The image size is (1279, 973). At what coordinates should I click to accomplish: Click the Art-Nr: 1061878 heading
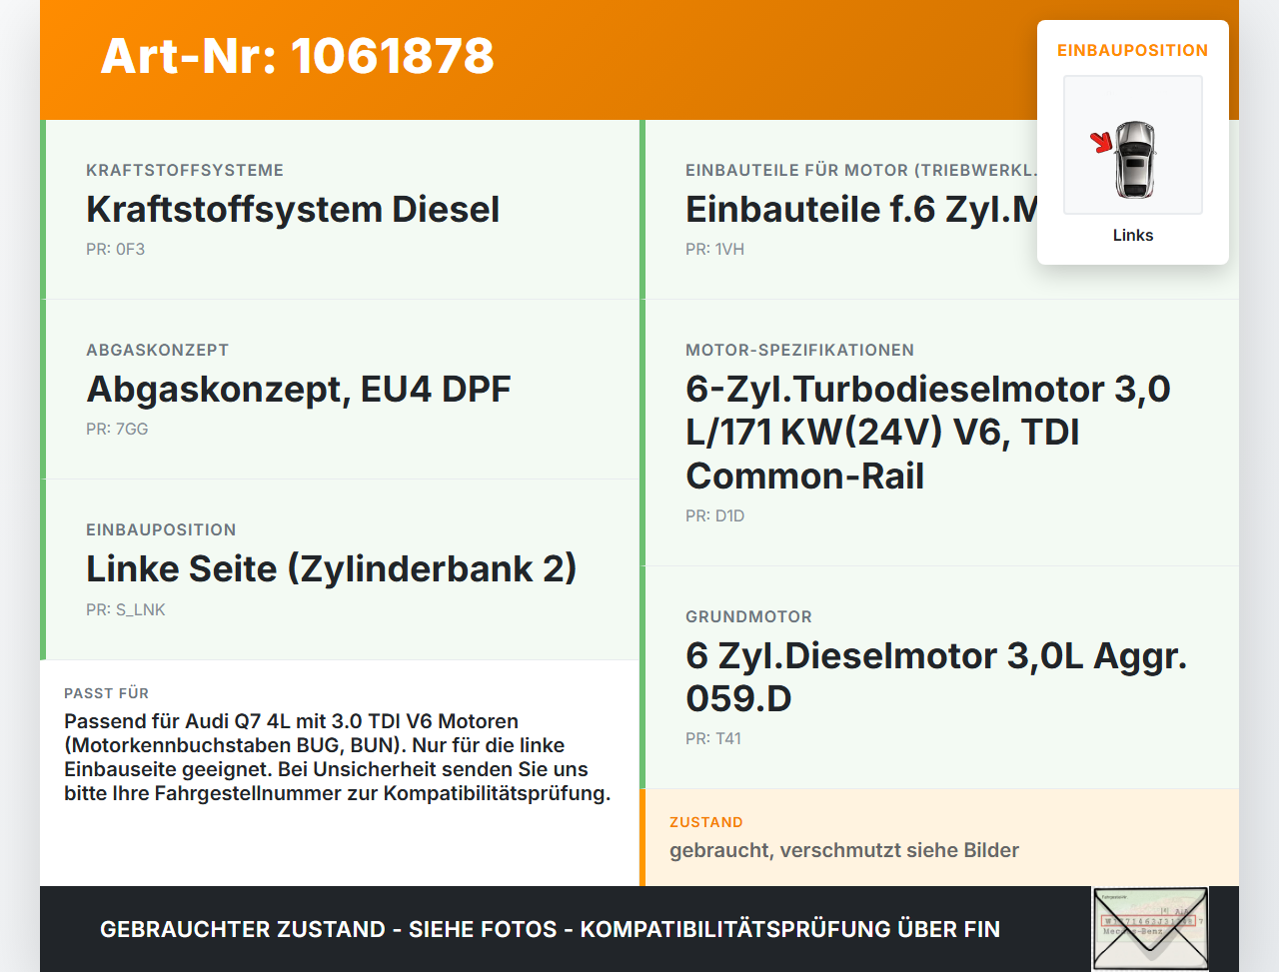click(297, 56)
